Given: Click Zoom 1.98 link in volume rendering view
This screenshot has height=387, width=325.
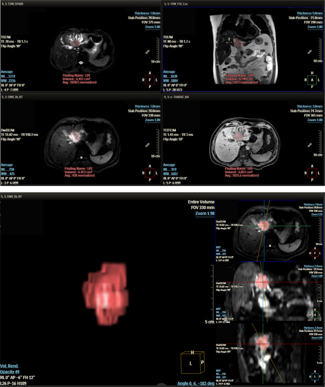Looking at the screenshot, I should click(205, 214).
